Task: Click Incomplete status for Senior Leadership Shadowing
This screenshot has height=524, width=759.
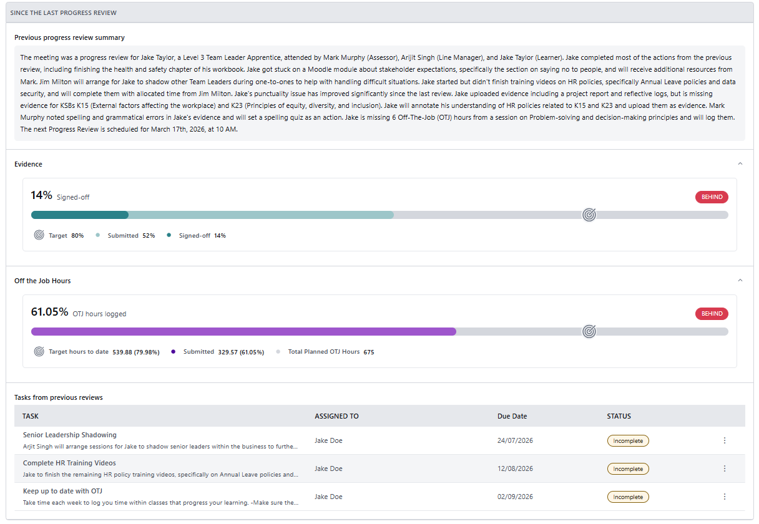Action: [x=628, y=440]
